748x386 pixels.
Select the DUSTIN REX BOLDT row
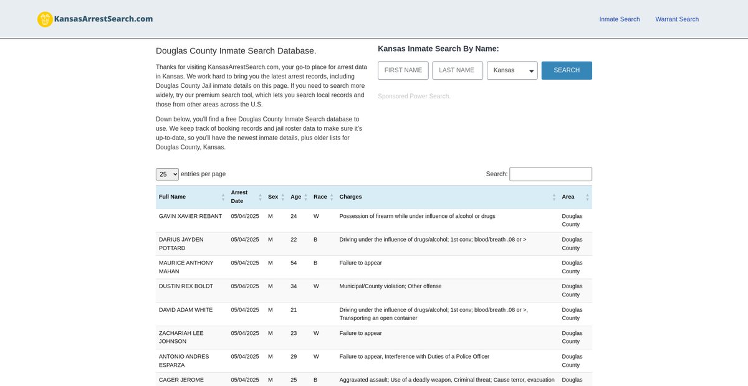[186, 286]
